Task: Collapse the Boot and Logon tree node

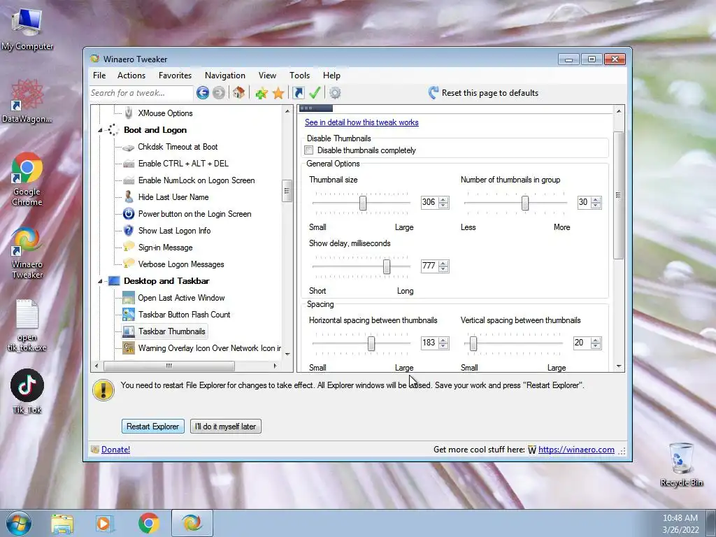Action: (100, 130)
